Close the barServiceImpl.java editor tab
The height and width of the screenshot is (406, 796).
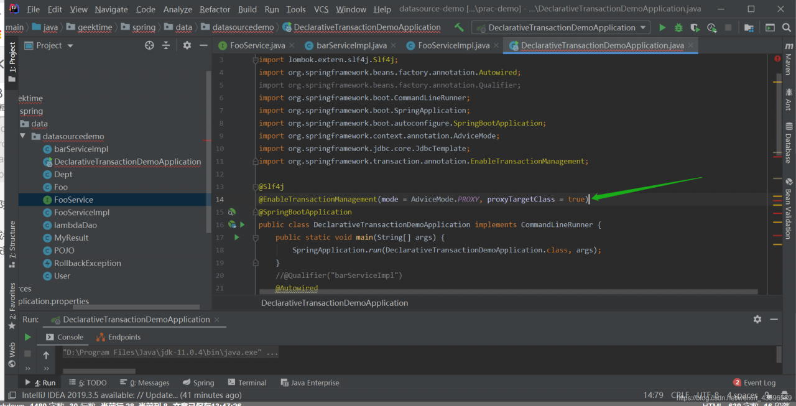pos(394,45)
